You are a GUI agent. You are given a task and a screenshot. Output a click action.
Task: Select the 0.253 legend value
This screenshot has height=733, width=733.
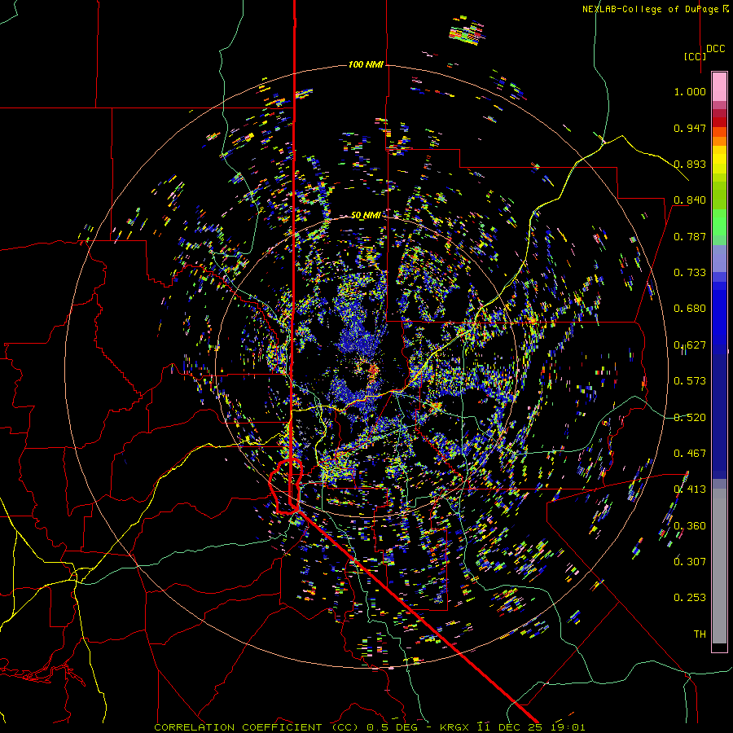(x=690, y=598)
